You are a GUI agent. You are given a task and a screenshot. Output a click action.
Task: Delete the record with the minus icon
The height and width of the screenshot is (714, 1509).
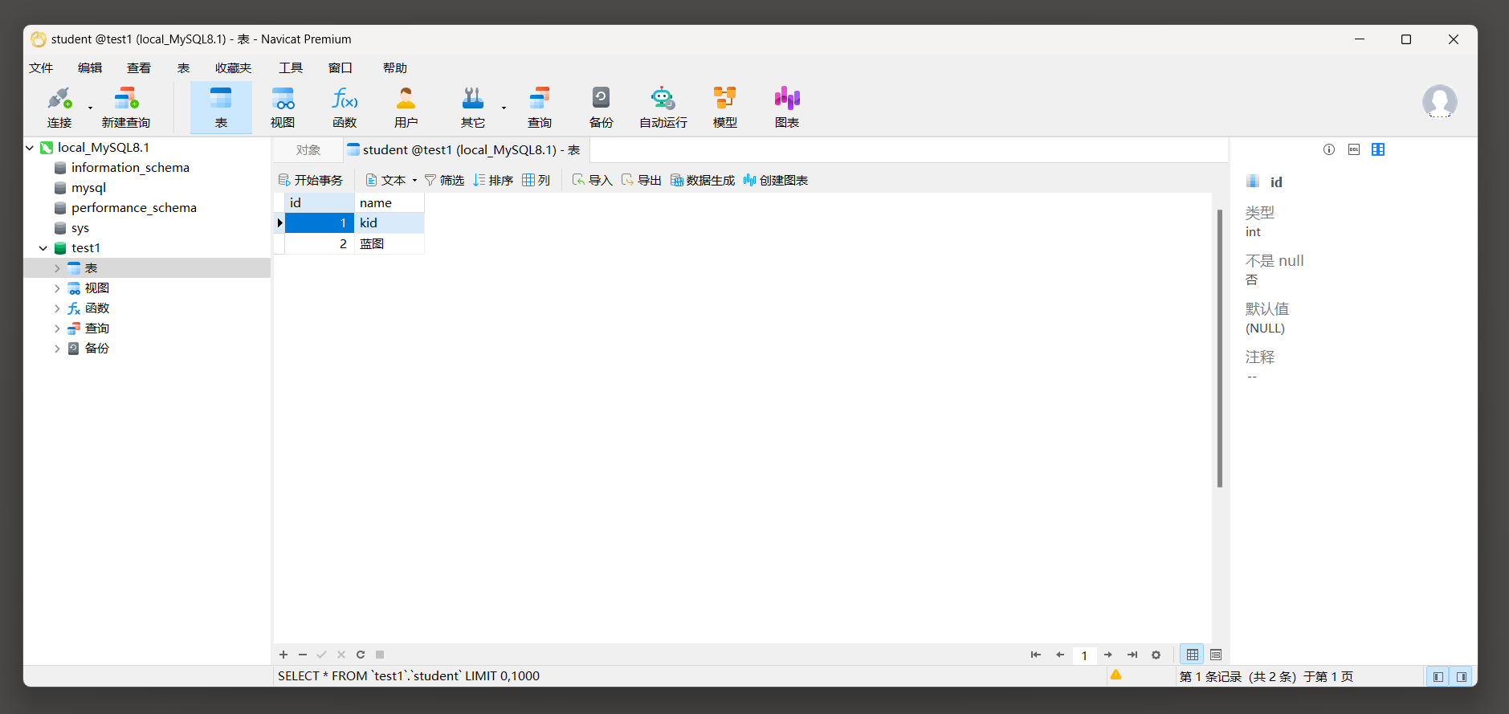click(303, 655)
